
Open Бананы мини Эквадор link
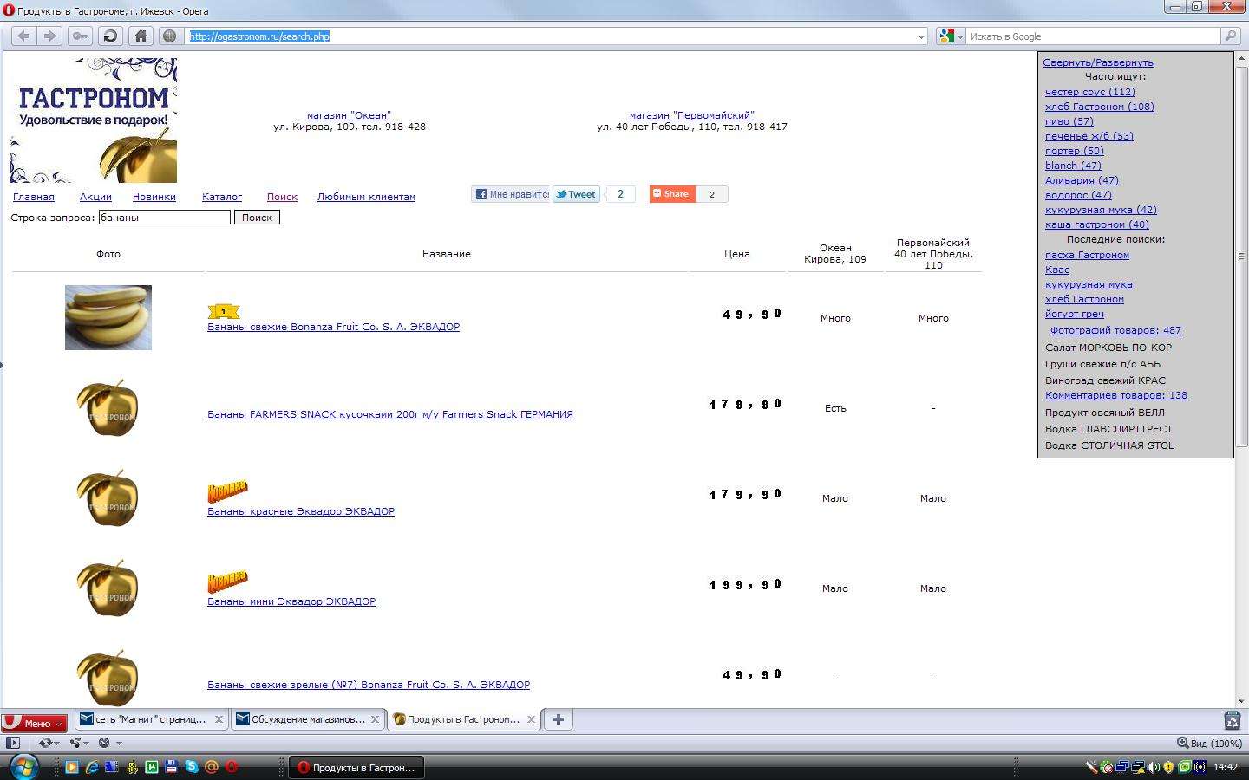coord(291,601)
